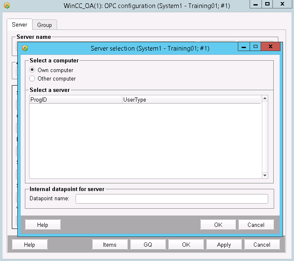Minimize the Server selection dialog
This screenshot has height=261, width=294.
244,47
